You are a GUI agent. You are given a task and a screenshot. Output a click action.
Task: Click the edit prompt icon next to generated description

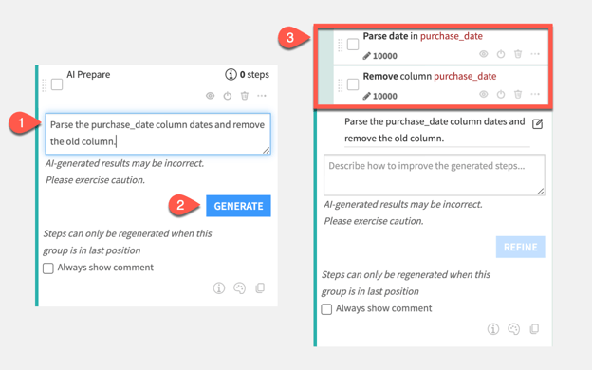tap(537, 124)
